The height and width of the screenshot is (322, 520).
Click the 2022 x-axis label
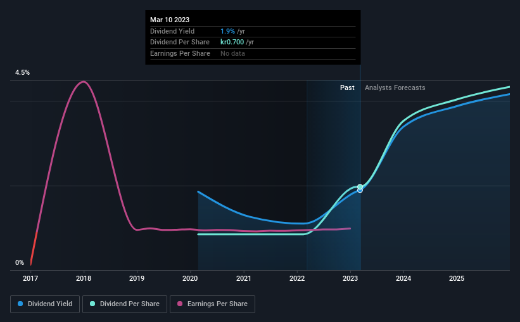click(297, 278)
